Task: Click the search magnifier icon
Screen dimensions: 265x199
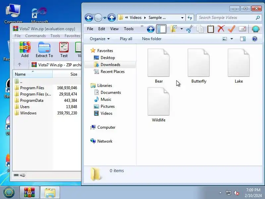Action: click(258, 18)
